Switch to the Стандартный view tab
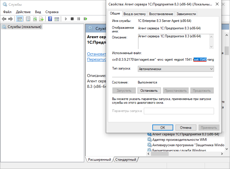Image resolution: width=230 pixels, height=169 pixels. (x=126, y=160)
